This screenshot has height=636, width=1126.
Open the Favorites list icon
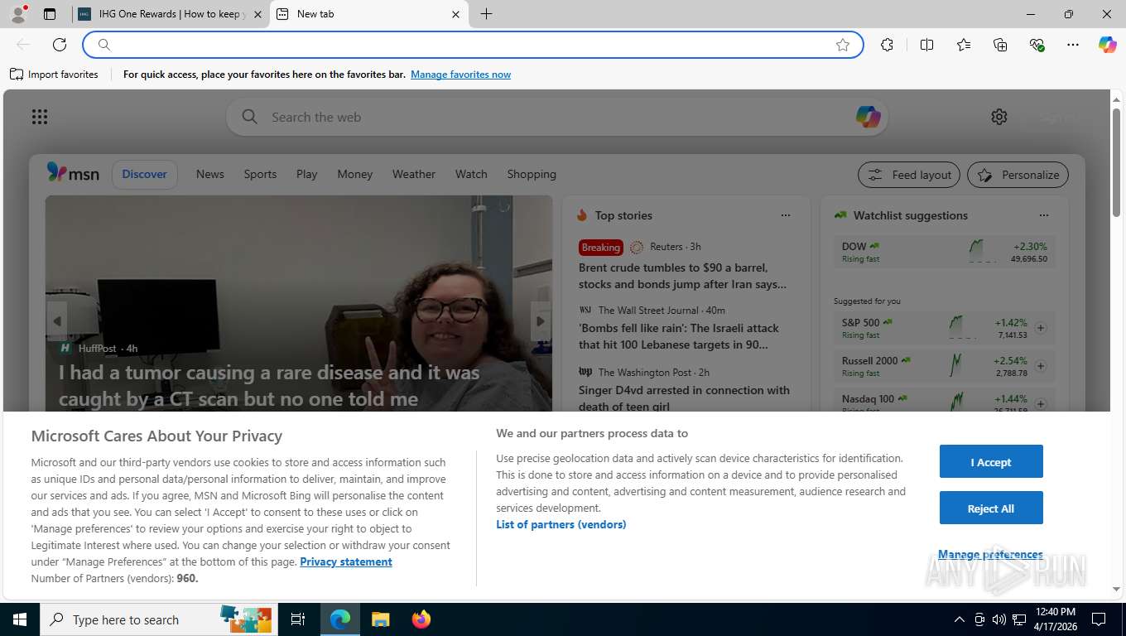pos(964,45)
